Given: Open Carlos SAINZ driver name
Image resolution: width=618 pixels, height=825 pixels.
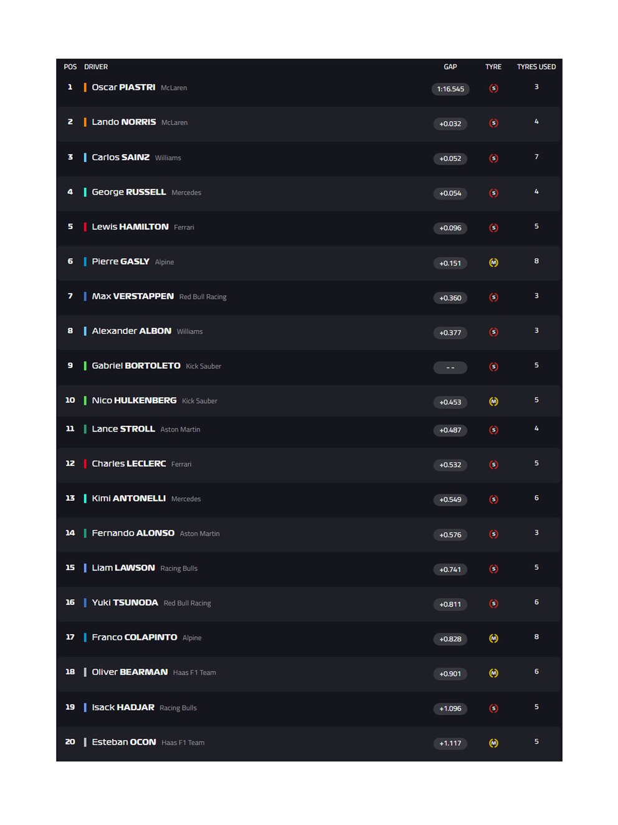Looking at the screenshot, I should (x=121, y=157).
